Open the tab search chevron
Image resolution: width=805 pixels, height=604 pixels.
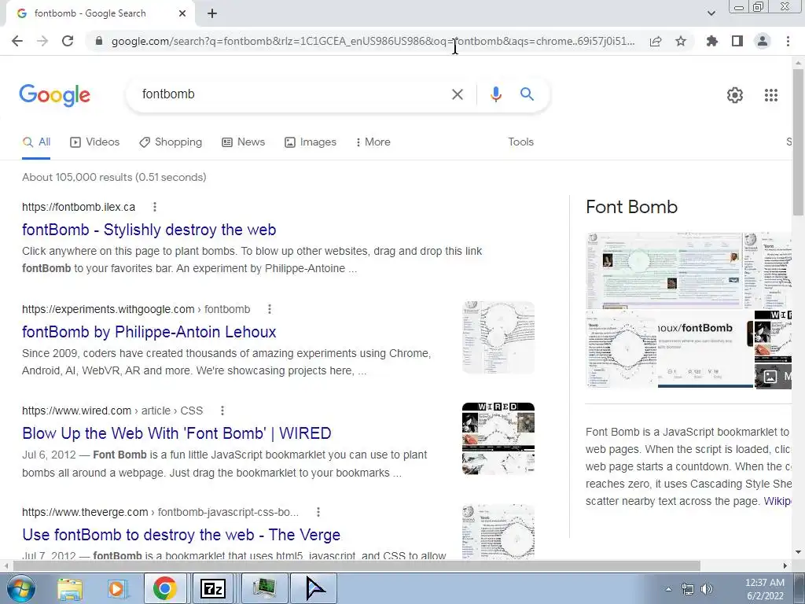tap(711, 13)
